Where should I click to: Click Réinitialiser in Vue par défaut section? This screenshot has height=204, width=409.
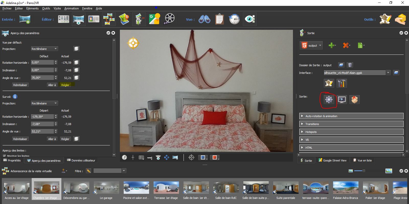20,85
